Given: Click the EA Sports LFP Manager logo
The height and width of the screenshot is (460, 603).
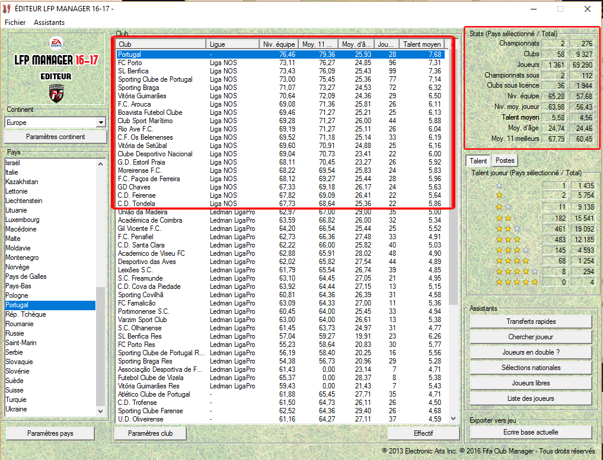Looking at the screenshot, I should [x=56, y=69].
